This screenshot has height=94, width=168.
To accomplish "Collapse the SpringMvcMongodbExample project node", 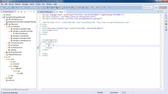I will coord(2,17).
